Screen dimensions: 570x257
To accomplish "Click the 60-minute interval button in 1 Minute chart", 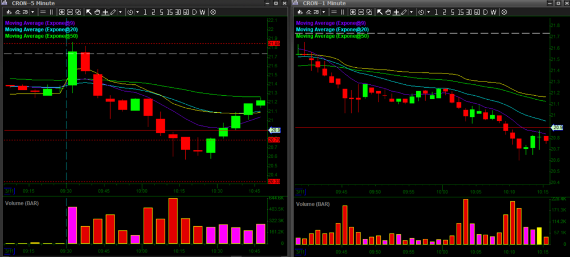I will tap(477, 11).
